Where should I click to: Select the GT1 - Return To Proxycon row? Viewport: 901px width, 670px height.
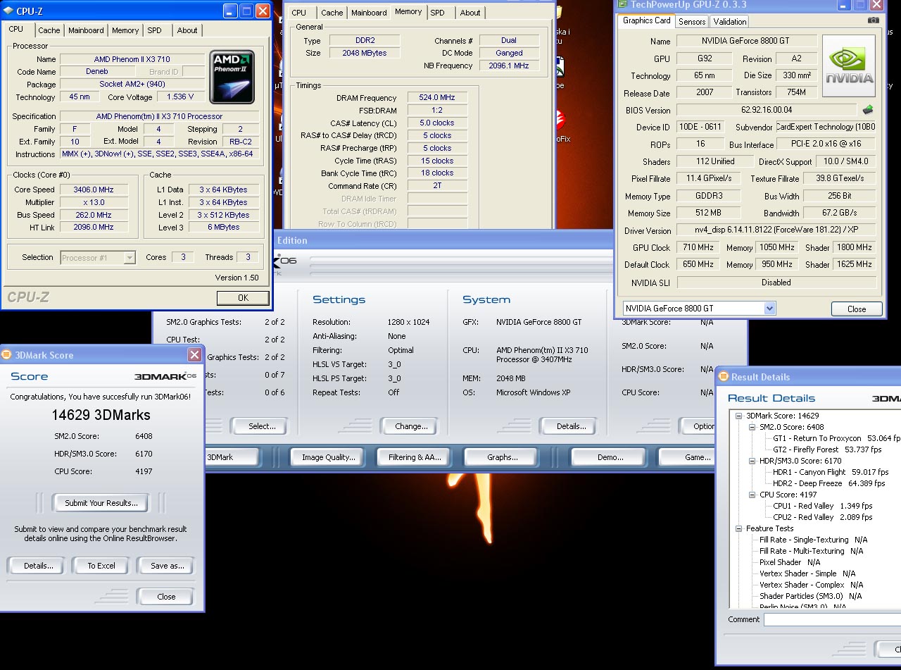(x=836, y=438)
